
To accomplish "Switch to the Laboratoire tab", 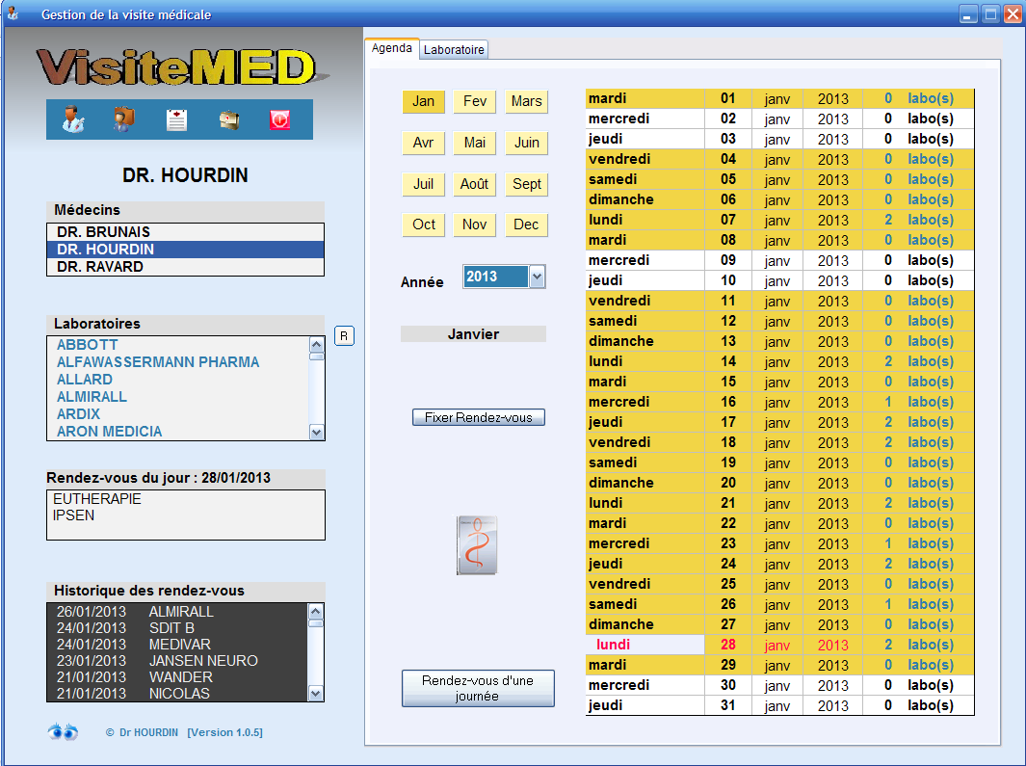I will click(455, 49).
